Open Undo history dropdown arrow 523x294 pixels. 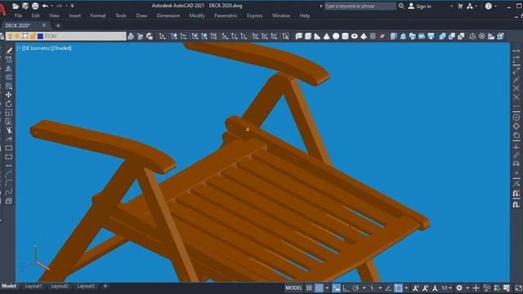(x=52, y=6)
